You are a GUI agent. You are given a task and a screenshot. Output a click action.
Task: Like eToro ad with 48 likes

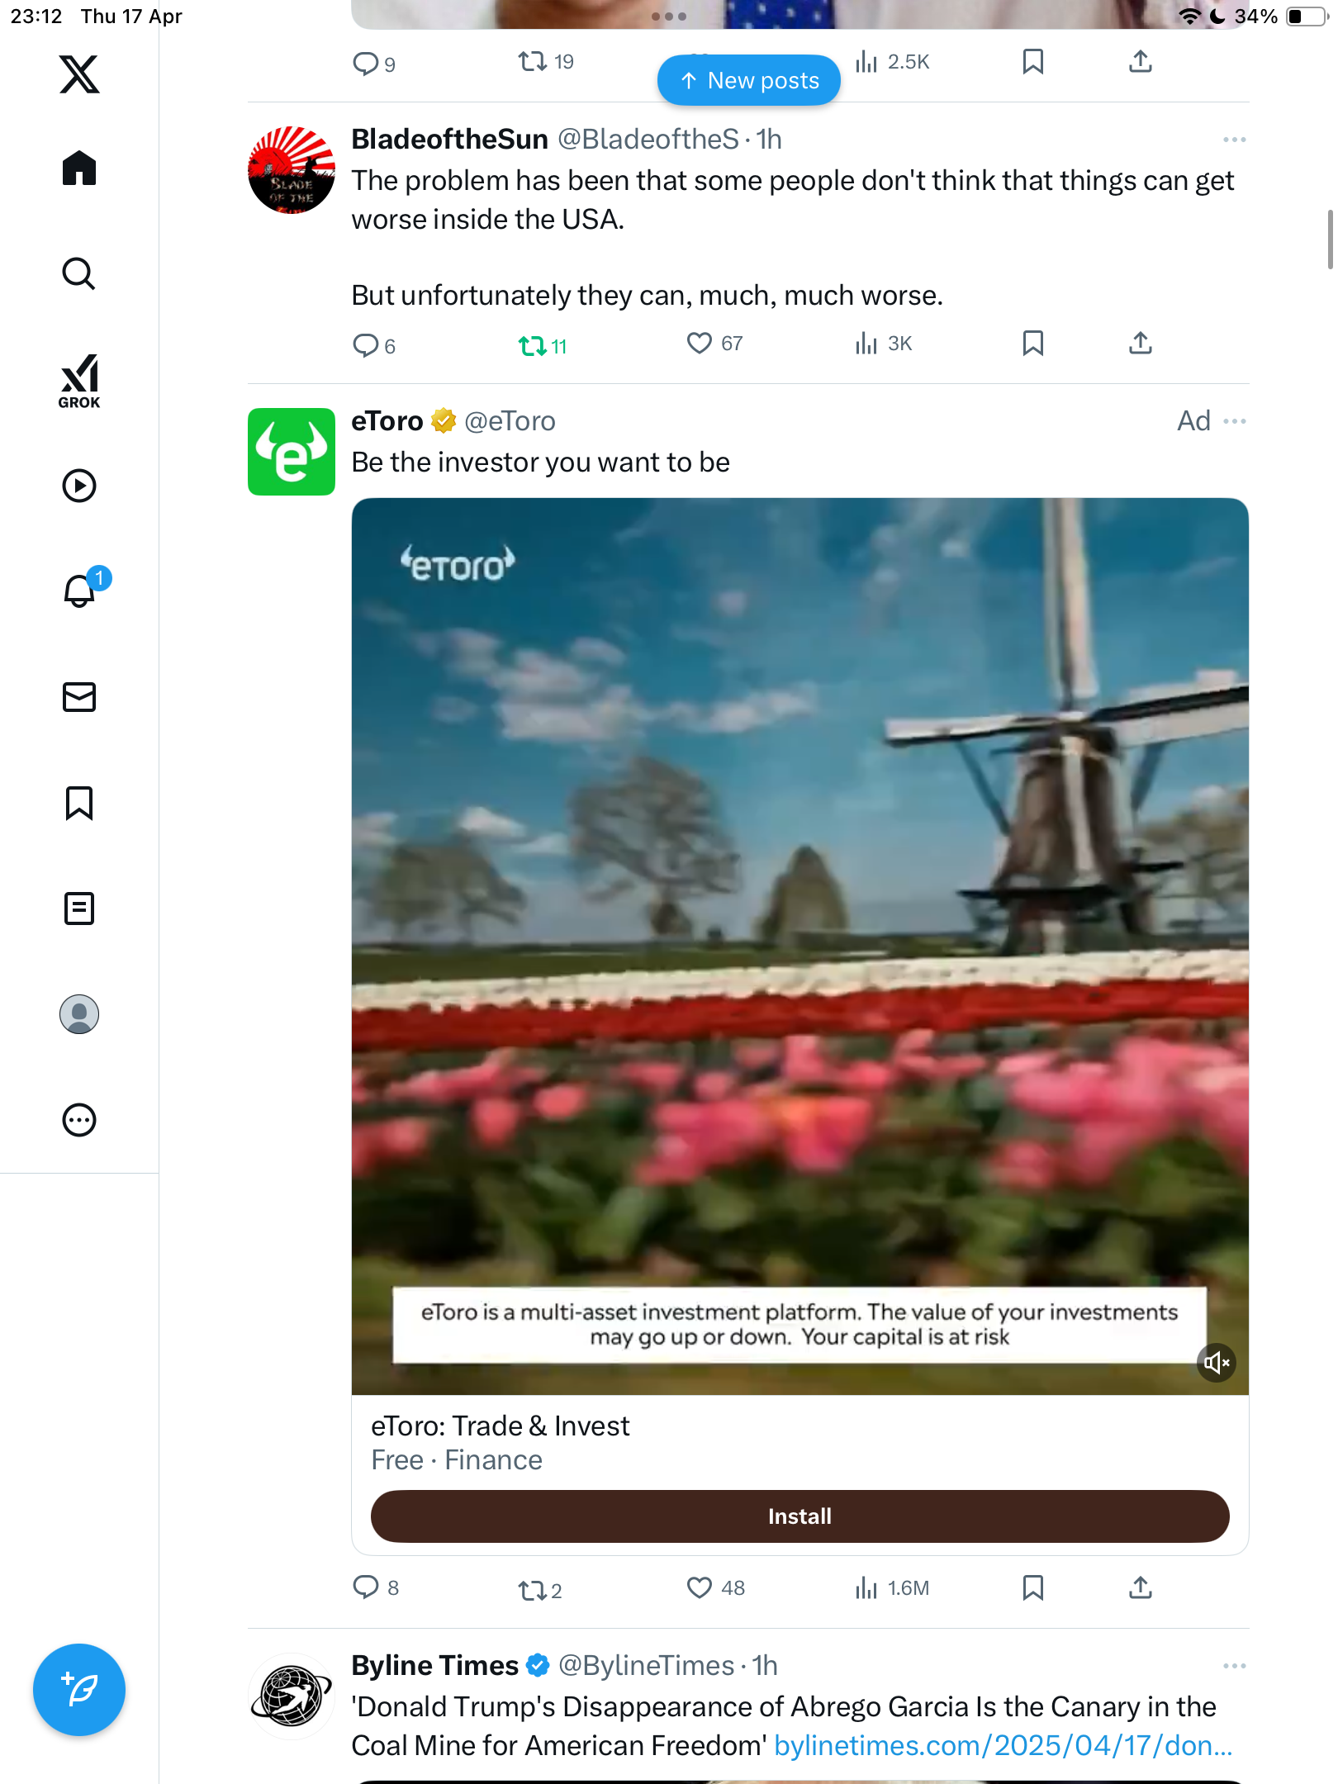click(x=716, y=1588)
